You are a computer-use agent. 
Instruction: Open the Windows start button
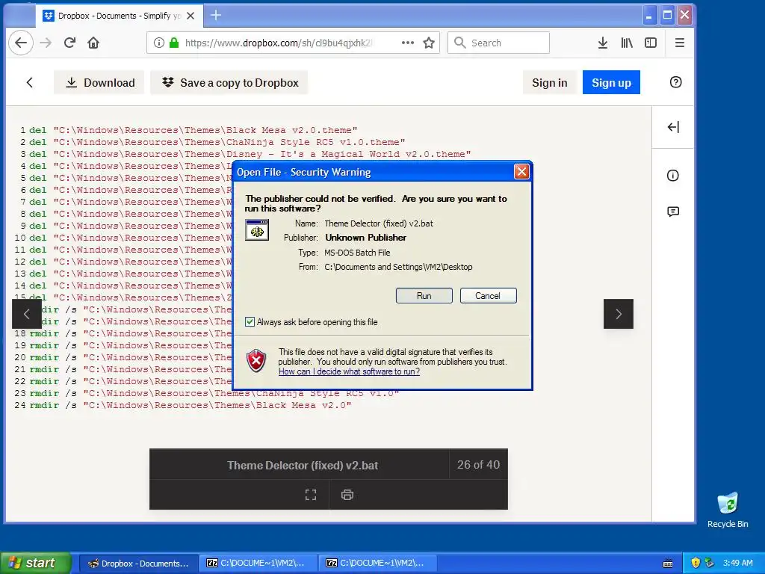click(x=36, y=563)
